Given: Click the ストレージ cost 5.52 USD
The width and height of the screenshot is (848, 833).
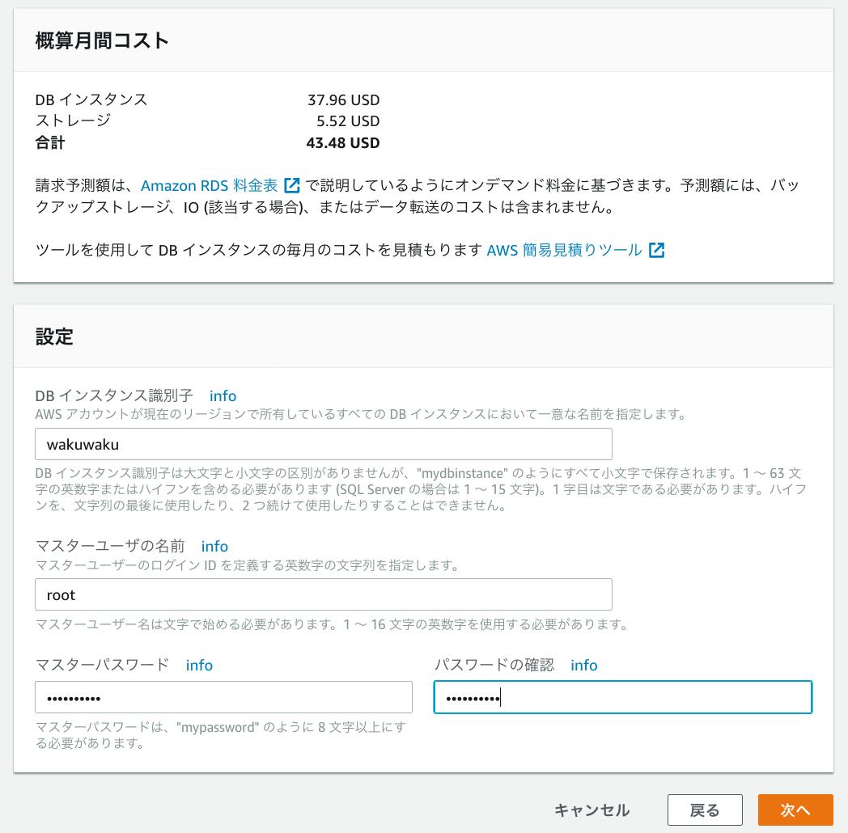Looking at the screenshot, I should (348, 121).
